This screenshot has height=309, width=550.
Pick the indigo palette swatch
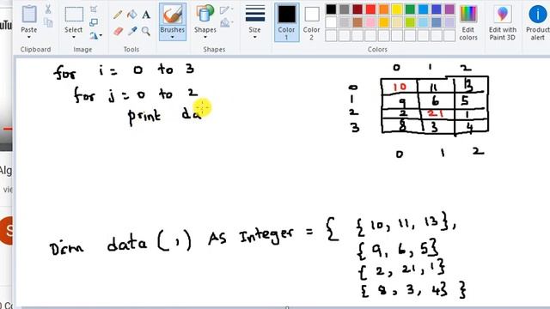click(437, 9)
